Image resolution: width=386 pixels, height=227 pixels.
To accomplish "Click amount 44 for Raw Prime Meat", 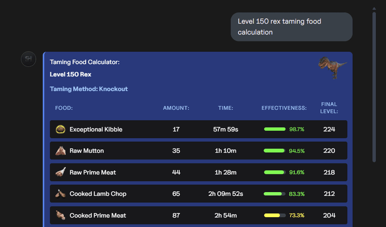I will [176, 173].
